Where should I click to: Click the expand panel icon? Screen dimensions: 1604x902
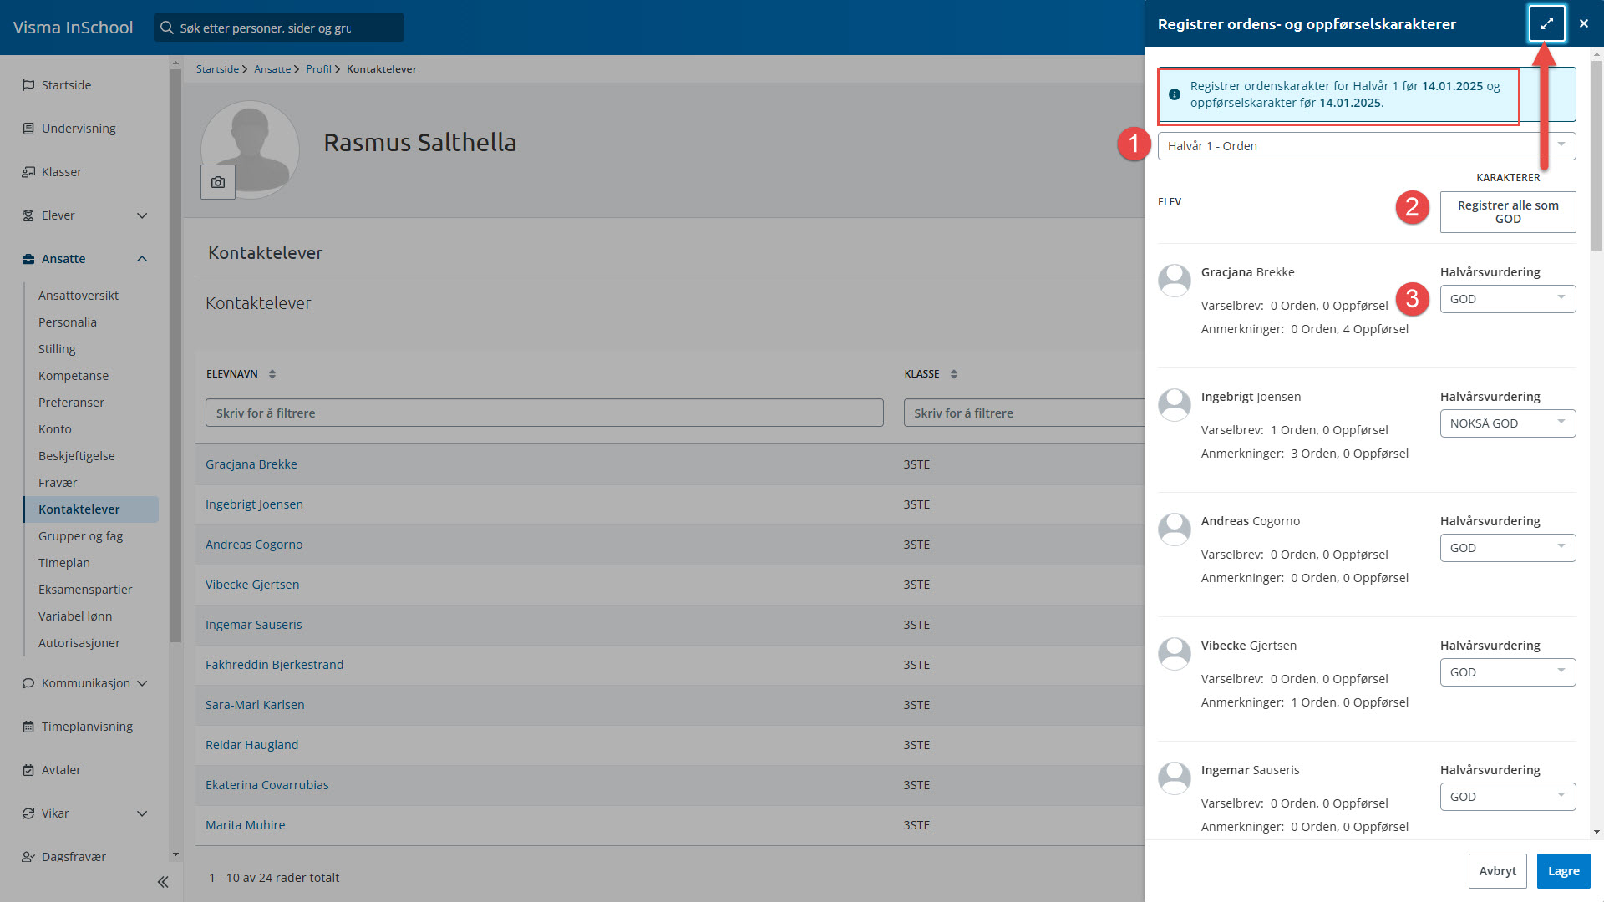click(1546, 23)
